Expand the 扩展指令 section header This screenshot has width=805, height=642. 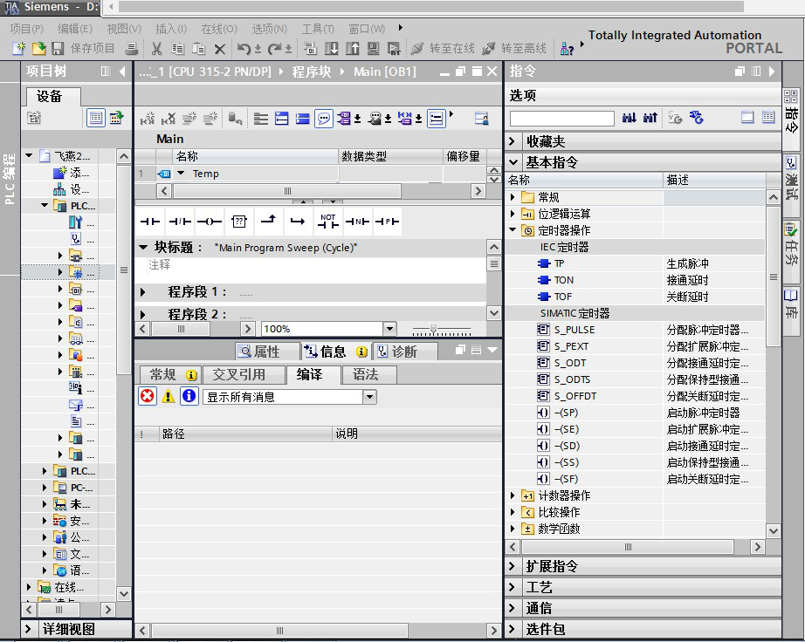[513, 566]
